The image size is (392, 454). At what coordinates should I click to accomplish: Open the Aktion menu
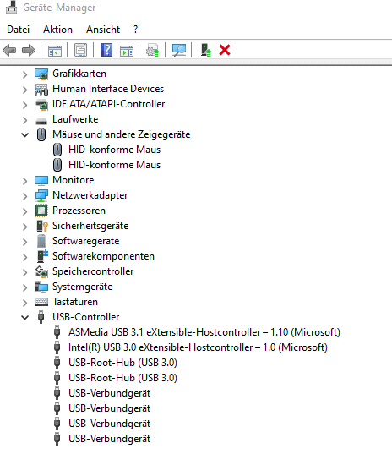coord(57,30)
